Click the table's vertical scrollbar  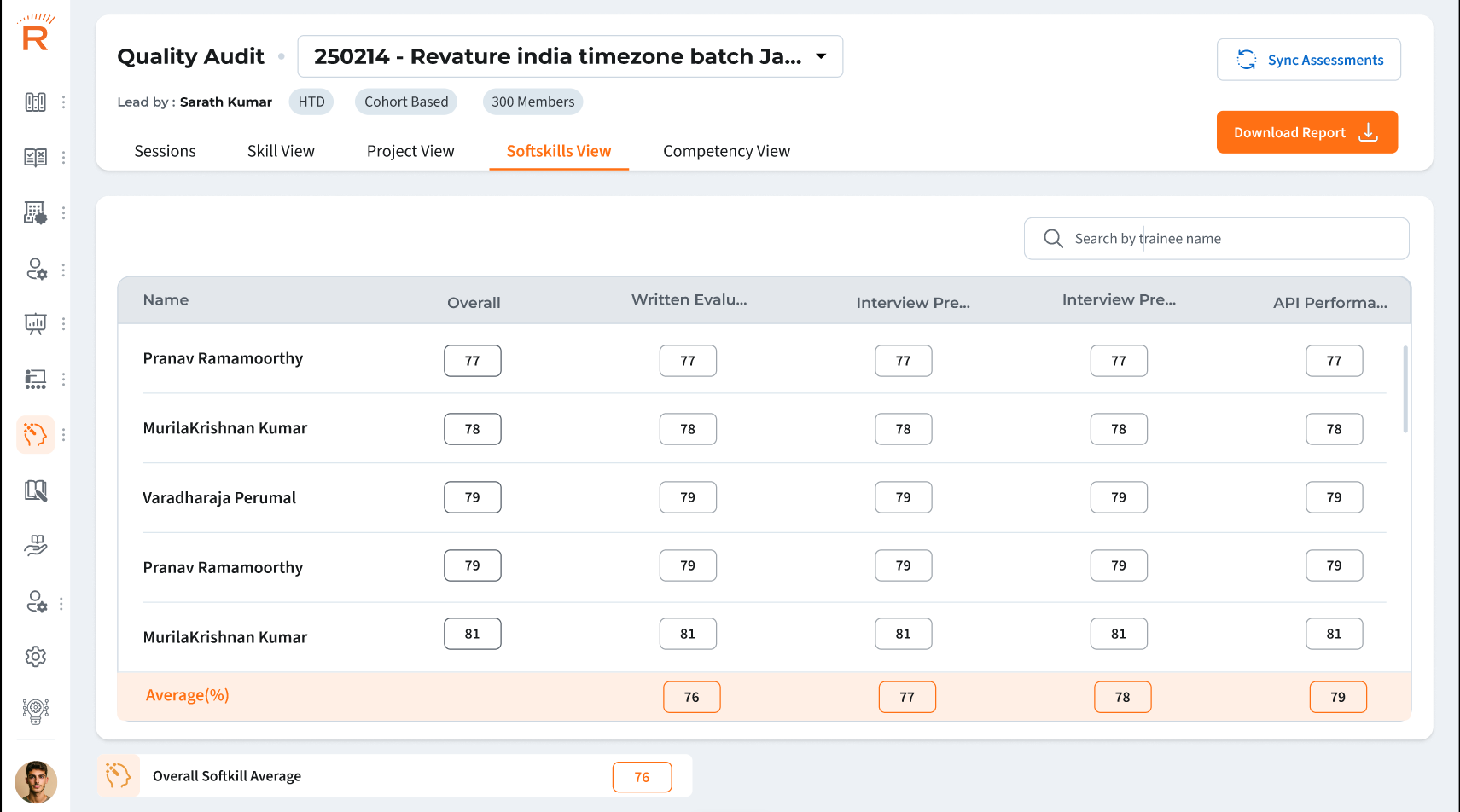pyautogui.click(x=1405, y=389)
